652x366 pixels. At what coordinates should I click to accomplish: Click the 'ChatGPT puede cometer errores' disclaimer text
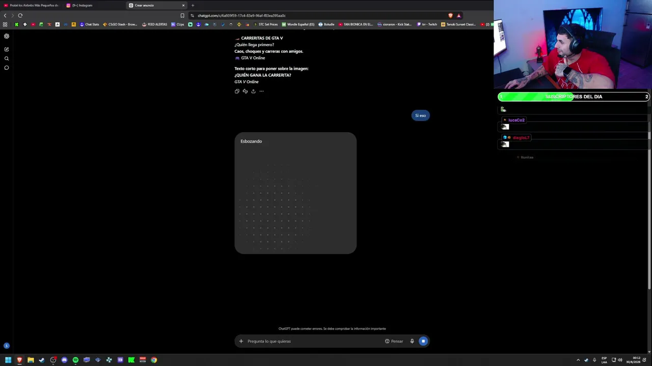[x=332, y=329]
